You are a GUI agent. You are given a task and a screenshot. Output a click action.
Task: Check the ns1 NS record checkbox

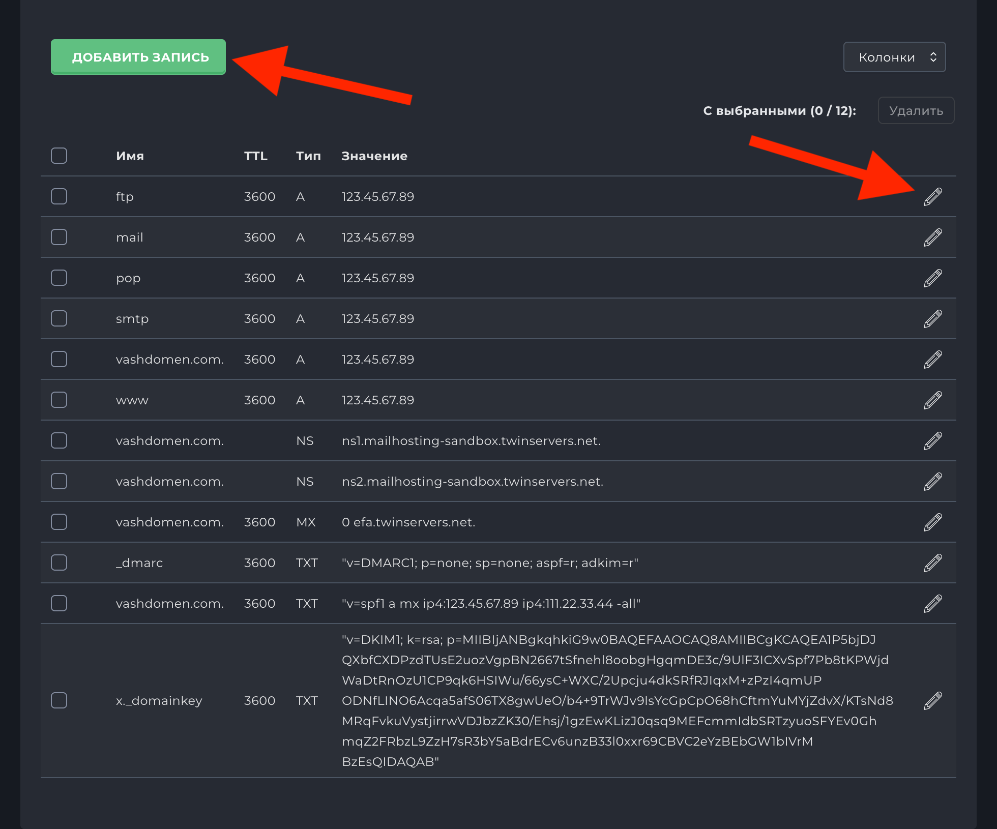[x=59, y=440]
